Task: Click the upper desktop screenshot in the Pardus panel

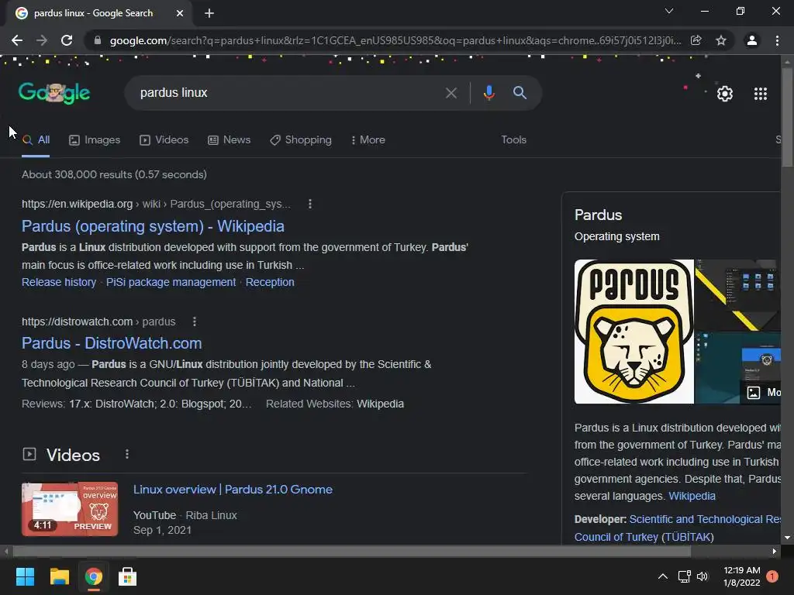Action: (738, 295)
